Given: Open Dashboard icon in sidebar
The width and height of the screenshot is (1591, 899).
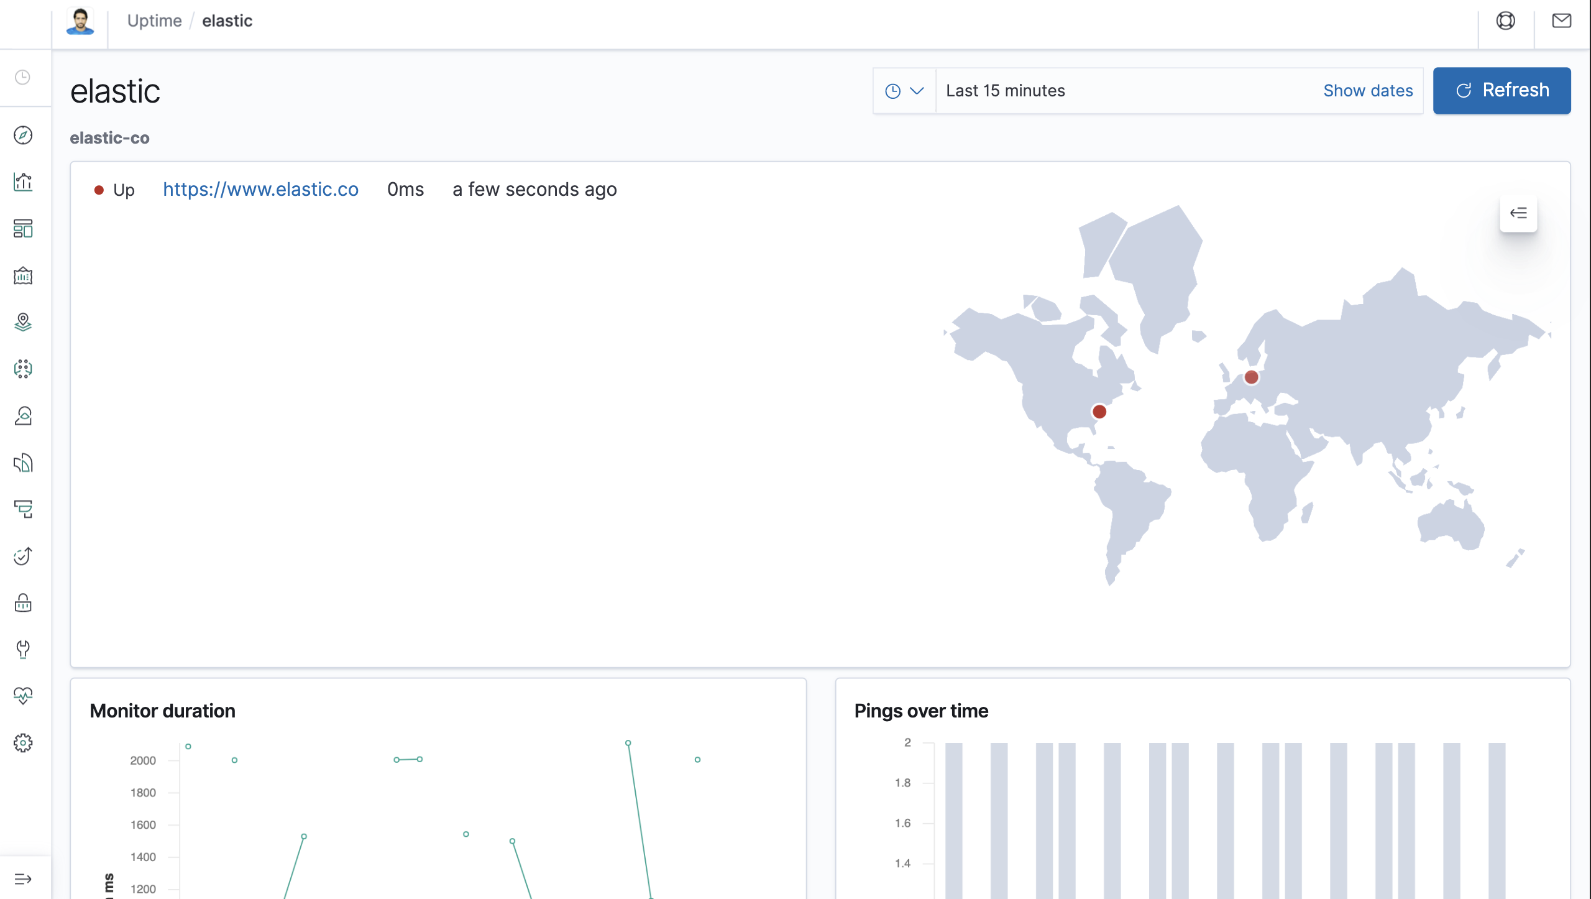Looking at the screenshot, I should [x=23, y=228].
